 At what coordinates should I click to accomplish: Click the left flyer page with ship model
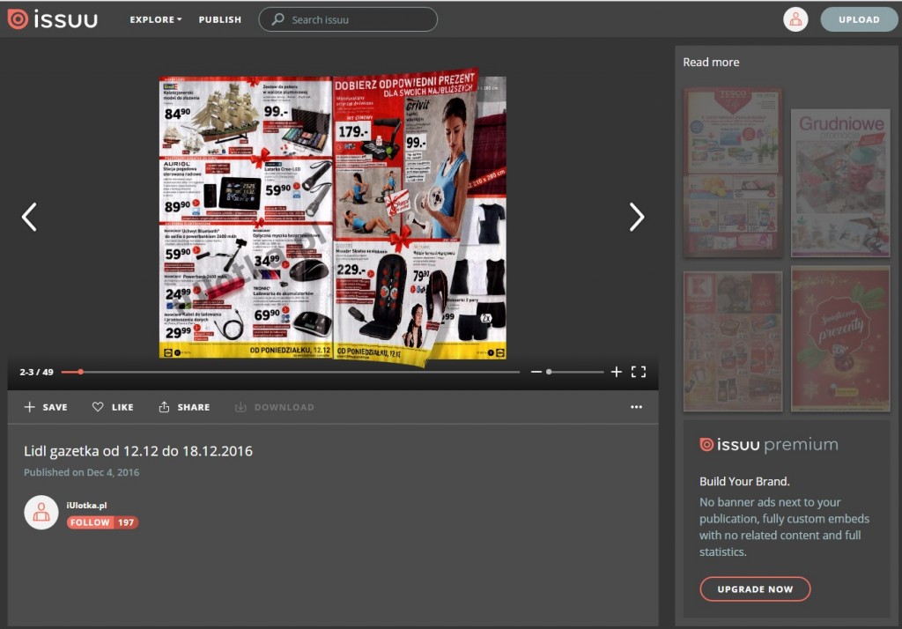pos(246,217)
